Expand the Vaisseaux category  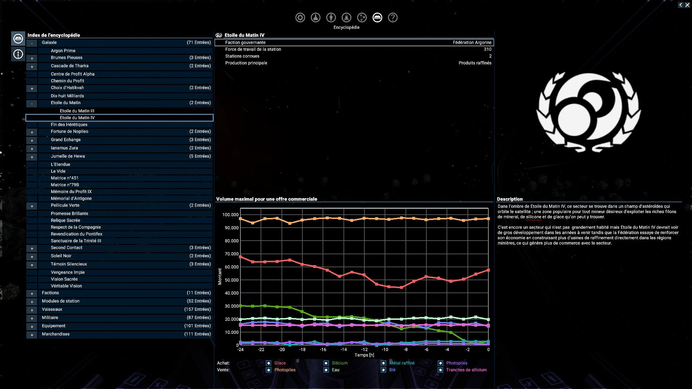click(x=32, y=310)
